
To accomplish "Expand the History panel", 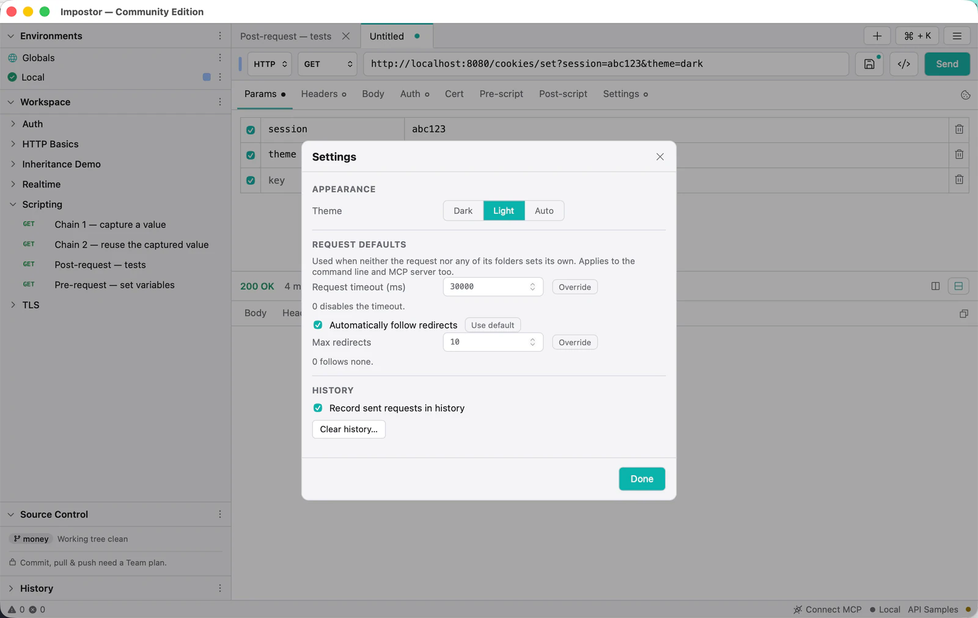I will (11, 588).
